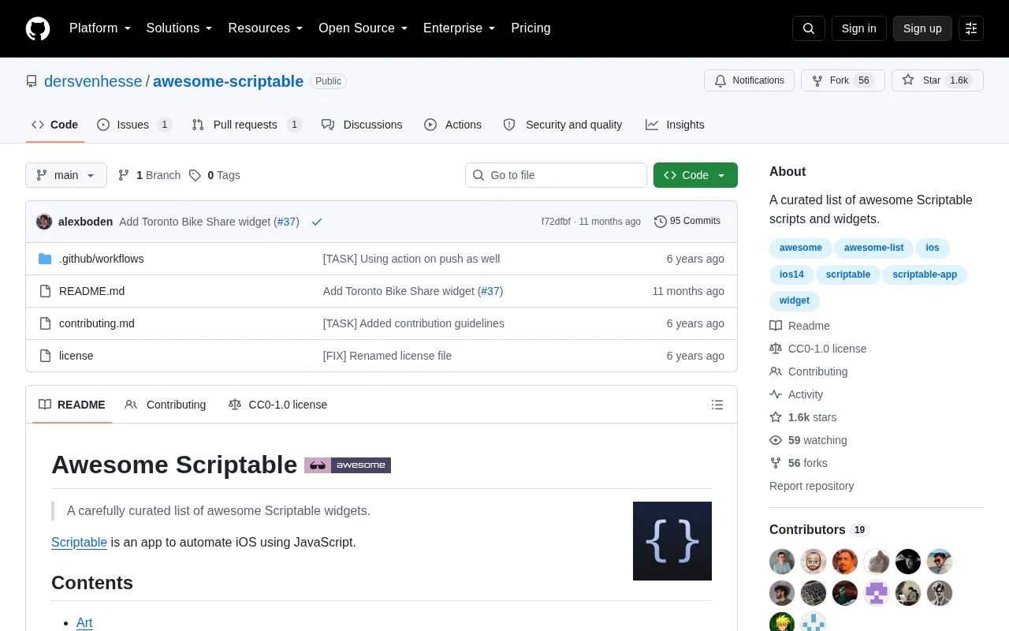
Task: Click the .github/workflows folder icon
Action: coord(45,259)
